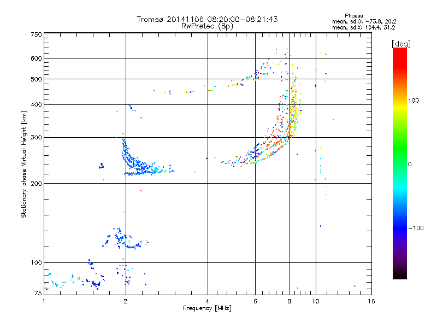Click the 'RwPretec (8p)' subtitle
The image size is (437, 328).
pyautogui.click(x=207, y=26)
